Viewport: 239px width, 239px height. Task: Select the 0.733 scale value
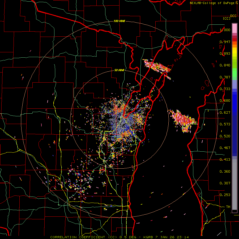tap(225, 89)
